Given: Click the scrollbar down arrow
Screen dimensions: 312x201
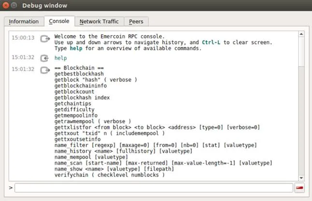Looking at the screenshot, I should [x=301, y=178].
